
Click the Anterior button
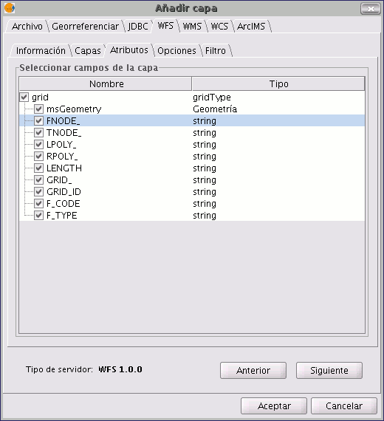click(x=253, y=371)
